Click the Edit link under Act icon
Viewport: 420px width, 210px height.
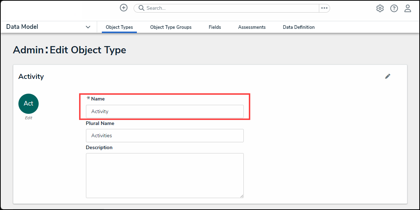coord(29,118)
